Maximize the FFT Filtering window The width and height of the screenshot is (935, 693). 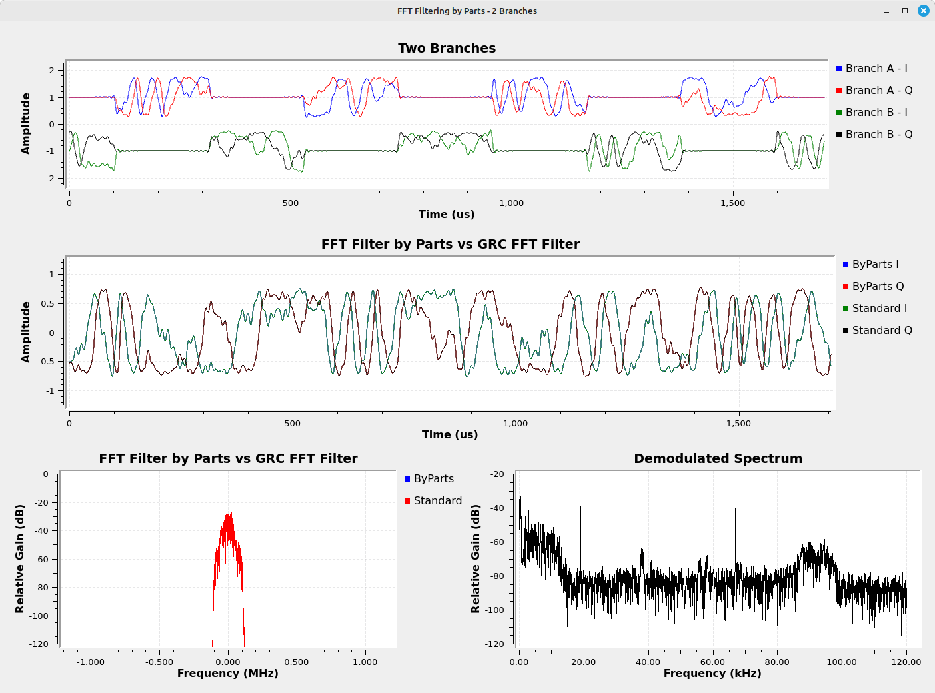point(905,11)
